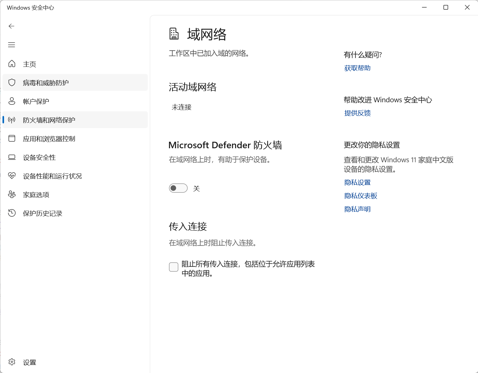Close the Windows 安全中心 window
Viewport: 478px width, 373px height.
click(467, 7)
